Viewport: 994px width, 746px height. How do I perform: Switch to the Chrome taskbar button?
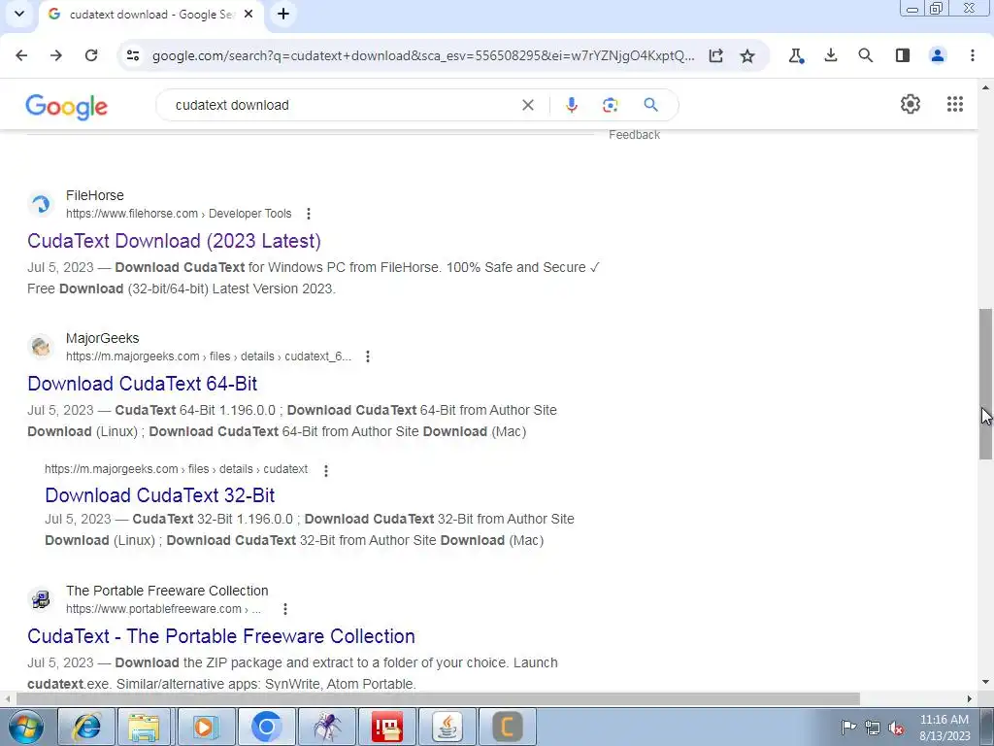266,727
